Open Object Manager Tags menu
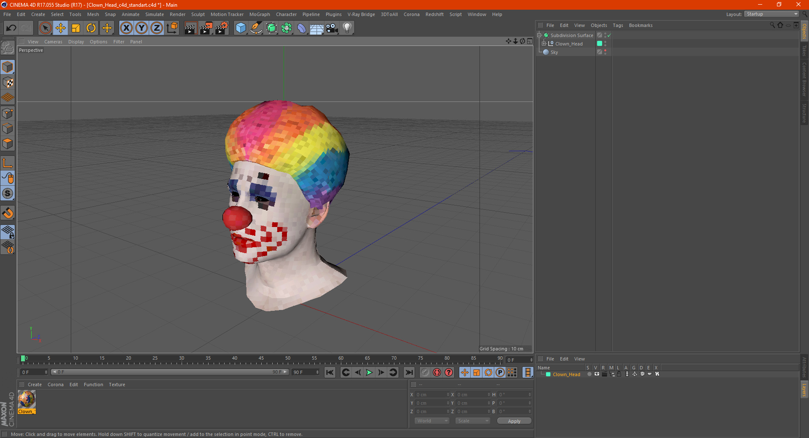The height and width of the screenshot is (438, 809). (618, 25)
